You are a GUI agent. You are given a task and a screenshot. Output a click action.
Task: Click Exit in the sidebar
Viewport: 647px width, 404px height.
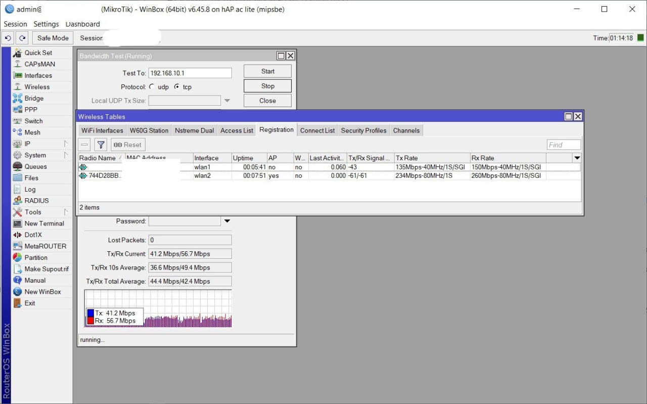30,303
